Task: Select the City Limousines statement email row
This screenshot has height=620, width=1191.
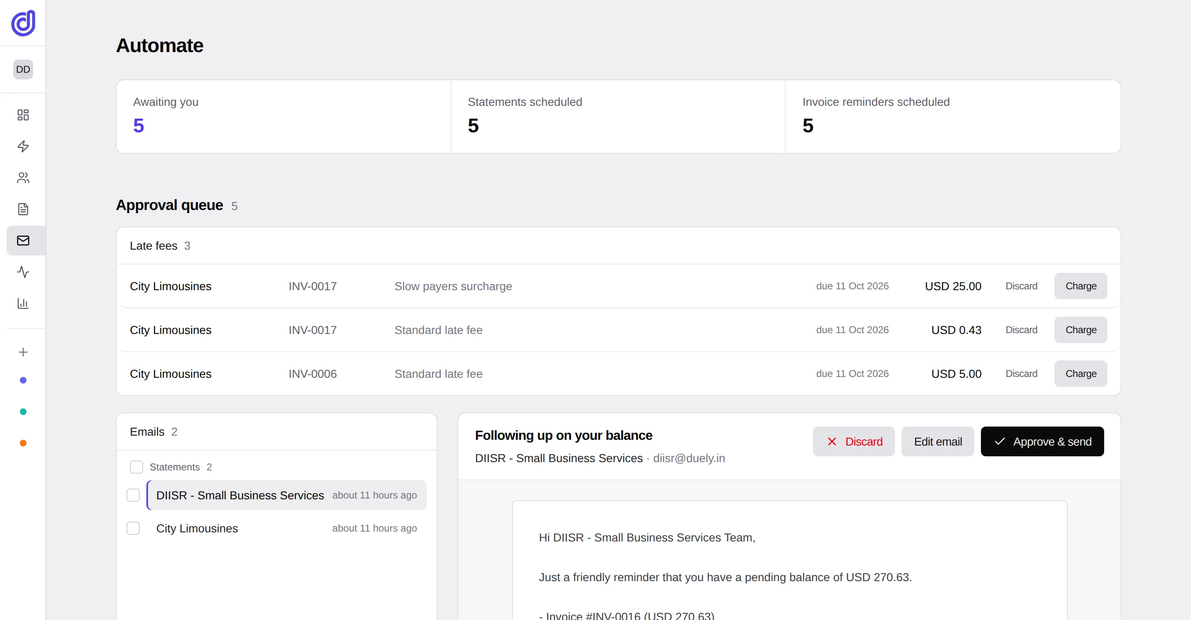Action: [x=287, y=529]
